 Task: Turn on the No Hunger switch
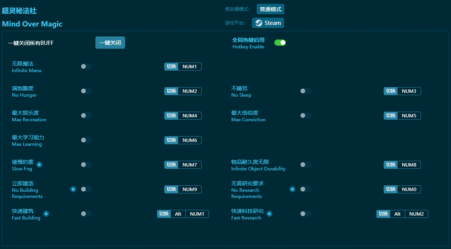coord(86,91)
